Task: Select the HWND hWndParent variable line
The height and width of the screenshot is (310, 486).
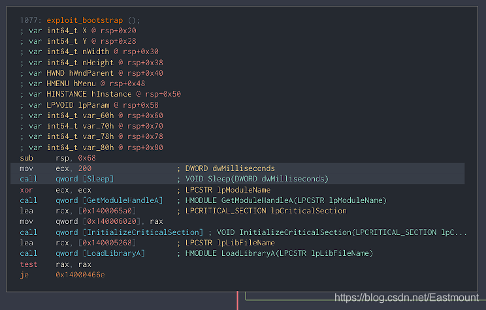Action: (x=91, y=73)
